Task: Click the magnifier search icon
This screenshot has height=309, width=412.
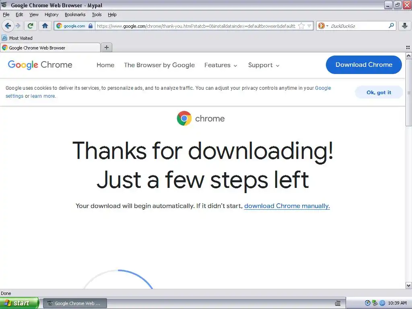Action: tap(391, 25)
